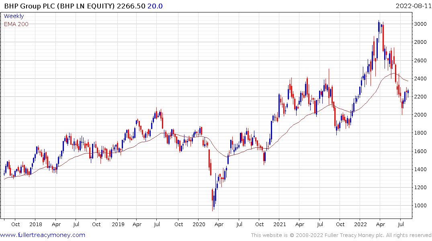432x241 pixels.
Task: Click the 'Weekly' interval label
Action: 14,16
